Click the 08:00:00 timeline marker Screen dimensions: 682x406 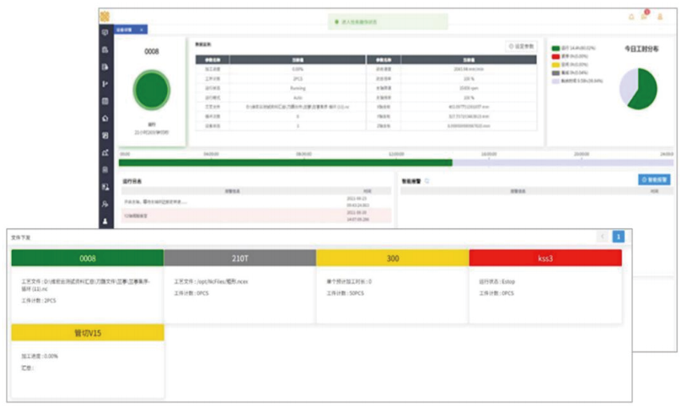click(303, 154)
